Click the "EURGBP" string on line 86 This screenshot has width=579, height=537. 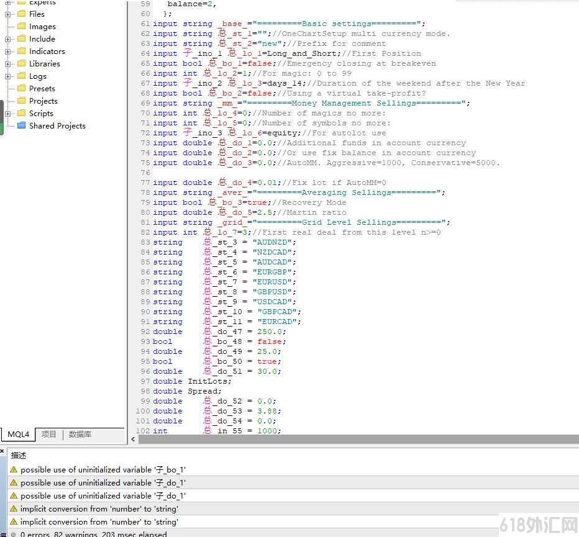coord(272,273)
